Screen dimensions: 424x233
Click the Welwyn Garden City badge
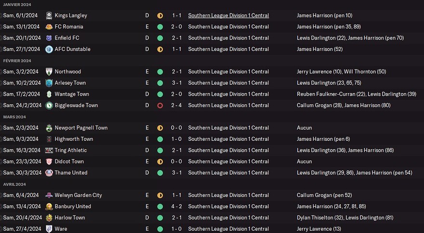pyautogui.click(x=49, y=195)
